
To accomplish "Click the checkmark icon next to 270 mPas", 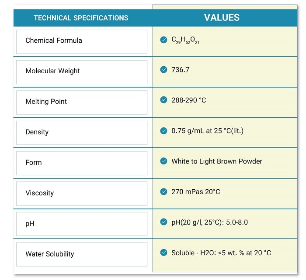I will [164, 192].
